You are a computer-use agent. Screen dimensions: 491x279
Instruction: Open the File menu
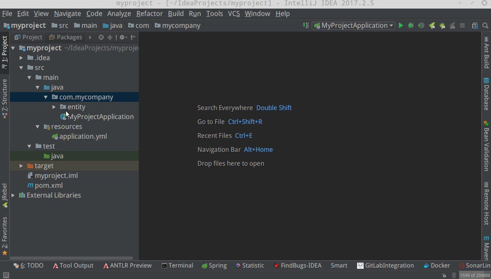tap(7, 14)
